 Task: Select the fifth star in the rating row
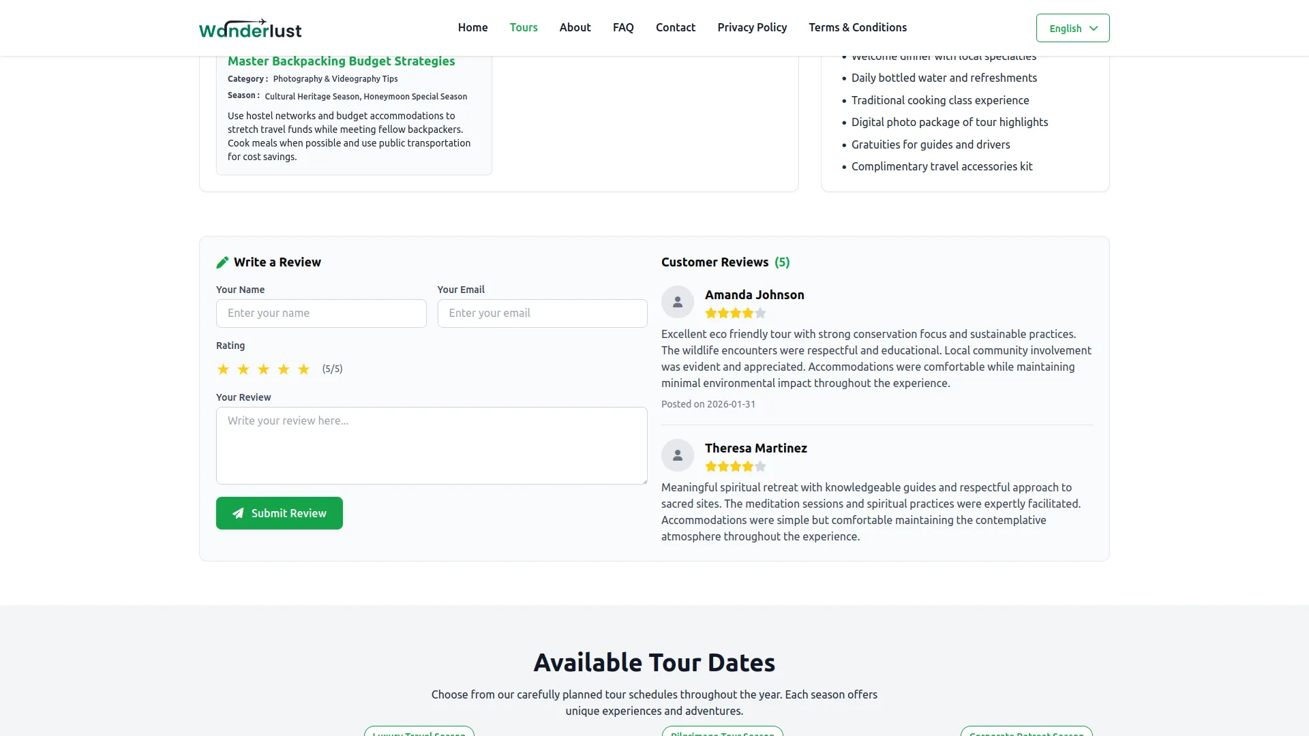pyautogui.click(x=303, y=369)
